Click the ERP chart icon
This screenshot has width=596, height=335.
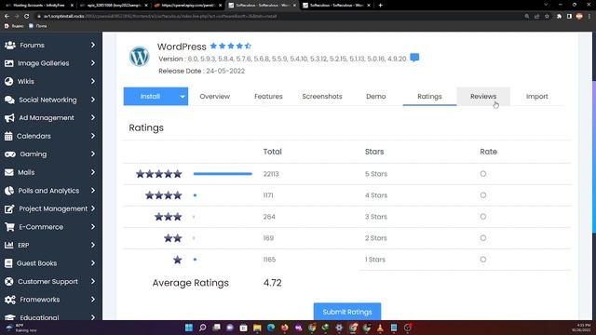point(9,245)
